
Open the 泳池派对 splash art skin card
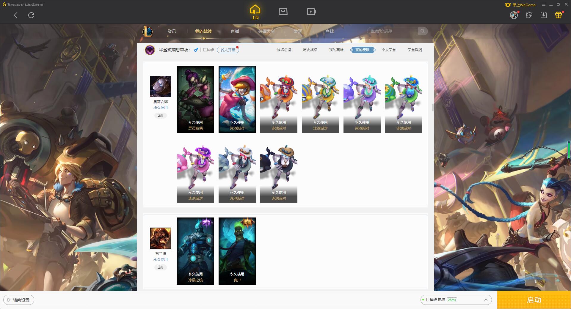(237, 99)
